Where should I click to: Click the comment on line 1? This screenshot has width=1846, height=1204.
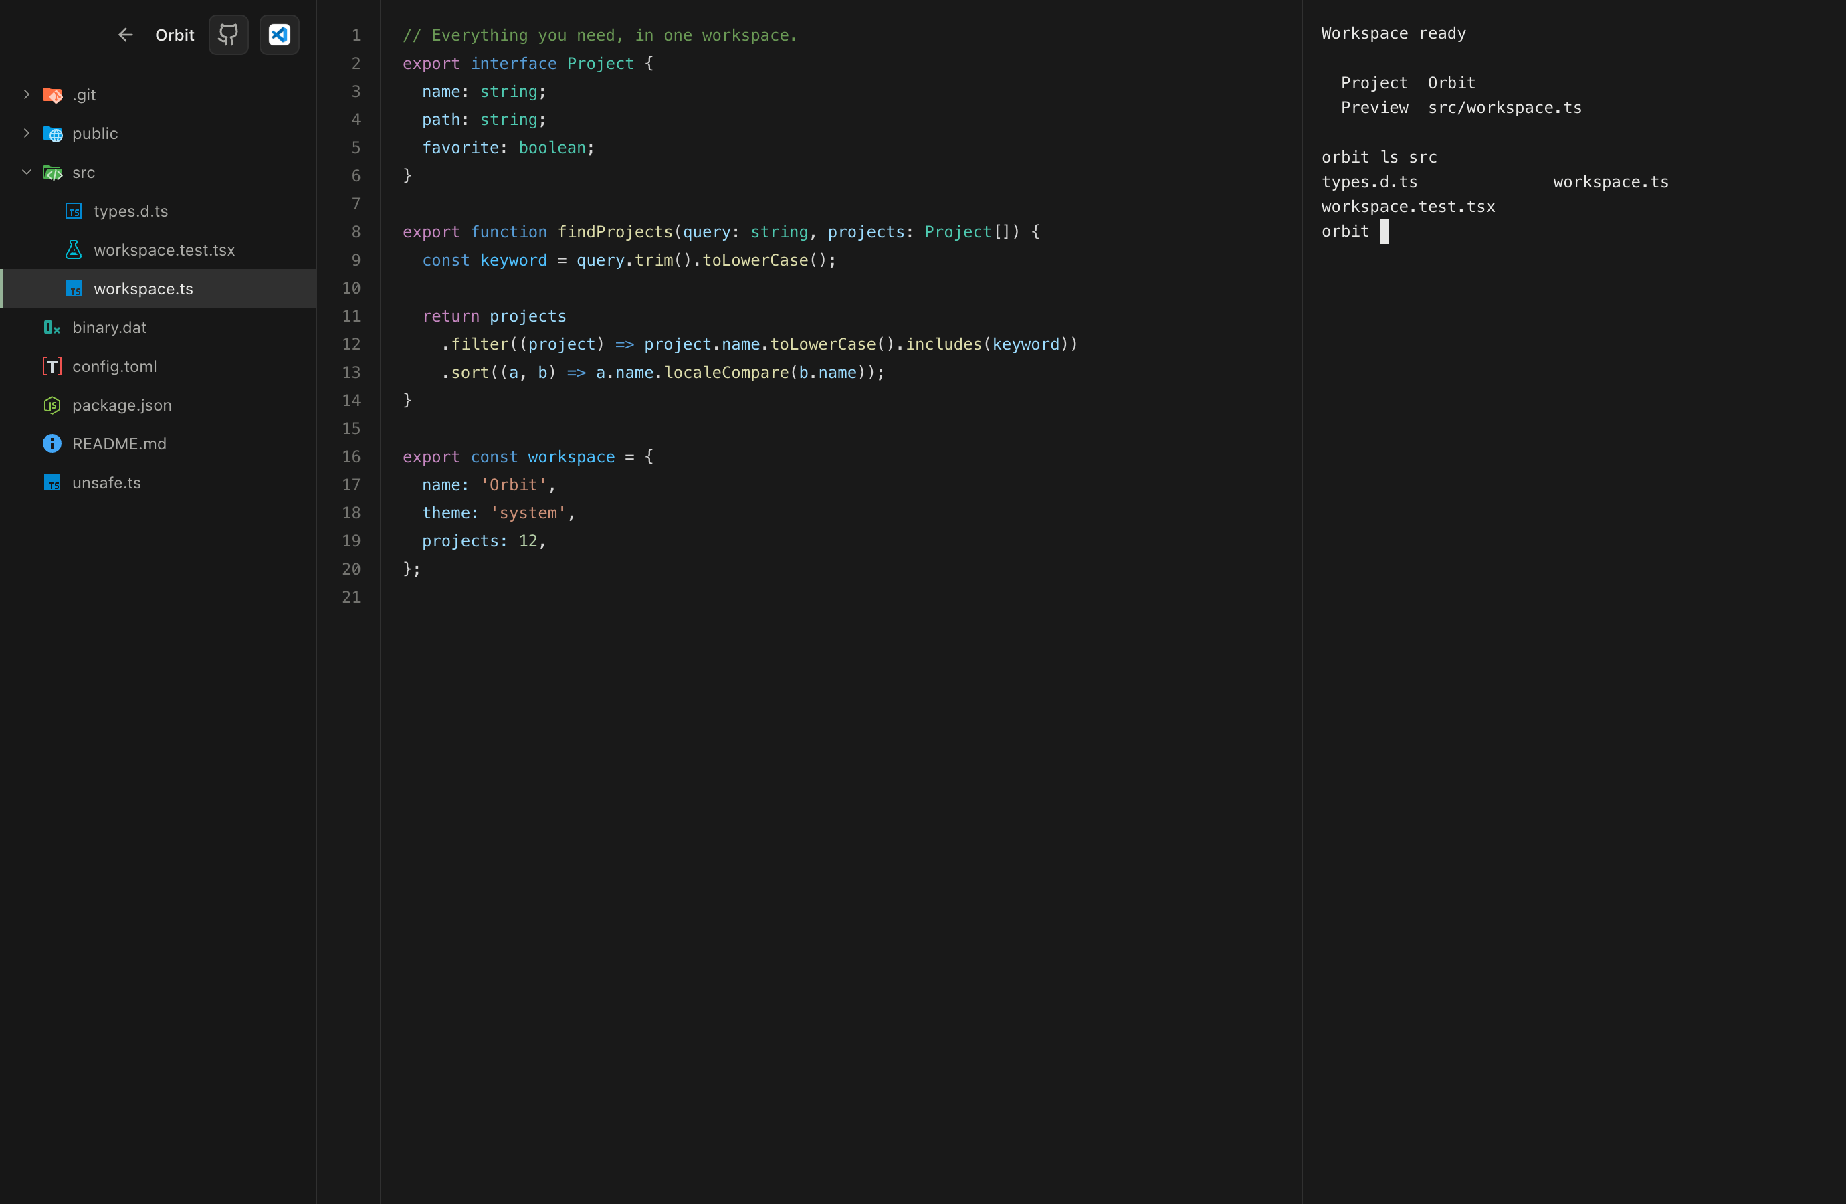[599, 35]
